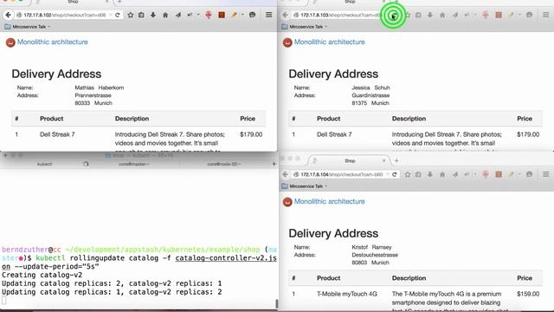The height and width of the screenshot is (312, 554).
Task: Click the $159.00 price in the 172.17.8.104 window
Action: click(528, 294)
